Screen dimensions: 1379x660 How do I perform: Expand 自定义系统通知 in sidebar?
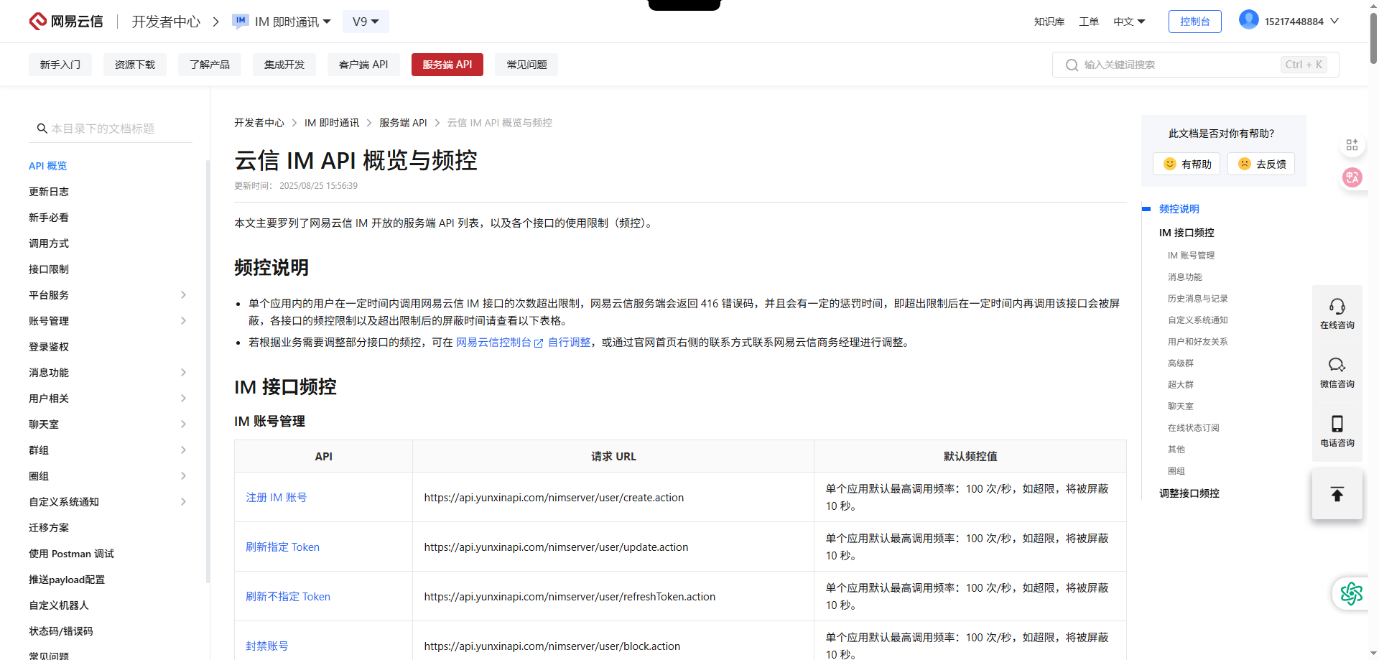pyautogui.click(x=183, y=502)
